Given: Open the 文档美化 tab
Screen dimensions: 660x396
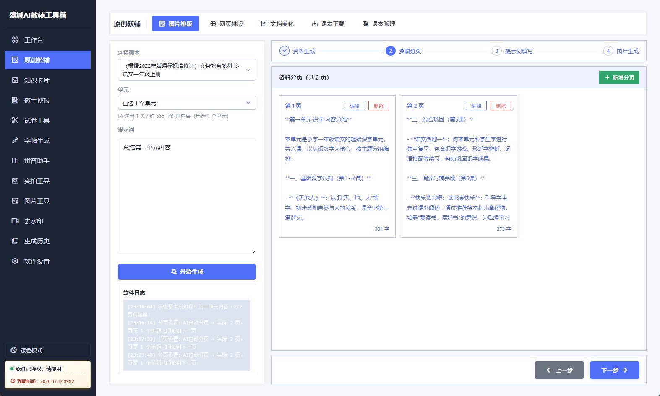Looking at the screenshot, I should (x=277, y=24).
